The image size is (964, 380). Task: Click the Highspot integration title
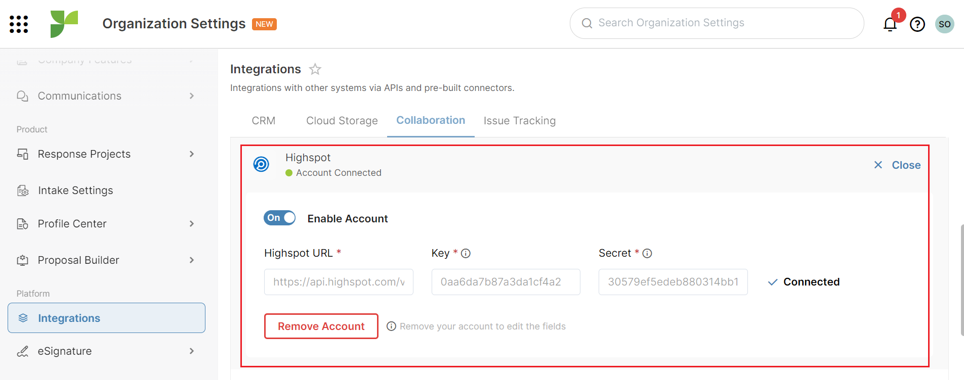[x=308, y=158]
